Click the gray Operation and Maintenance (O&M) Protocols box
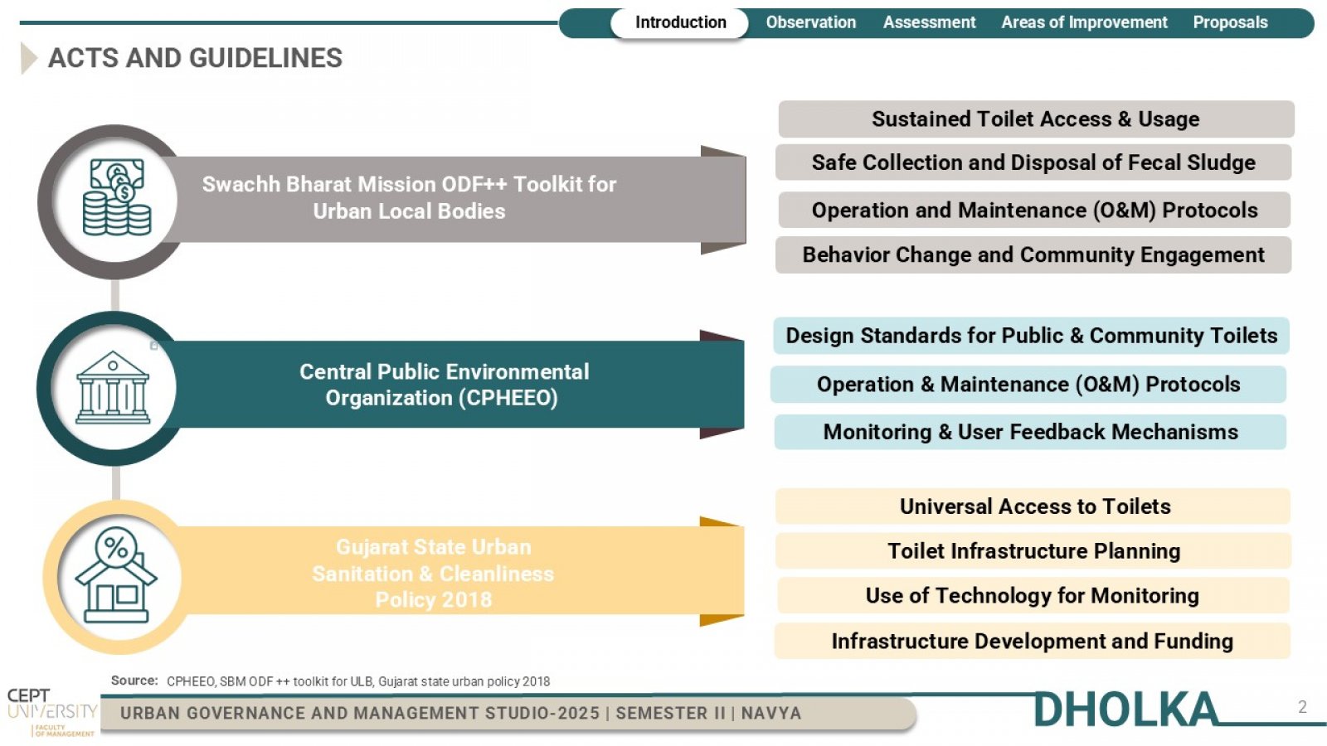 (1034, 211)
